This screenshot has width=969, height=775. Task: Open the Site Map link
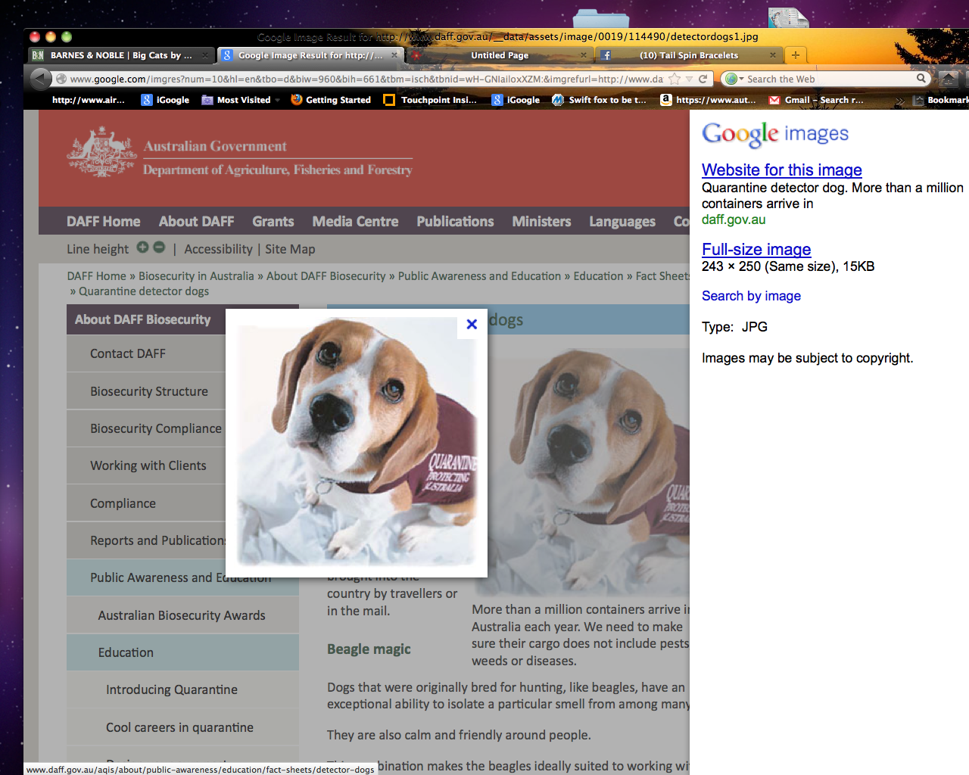click(290, 249)
